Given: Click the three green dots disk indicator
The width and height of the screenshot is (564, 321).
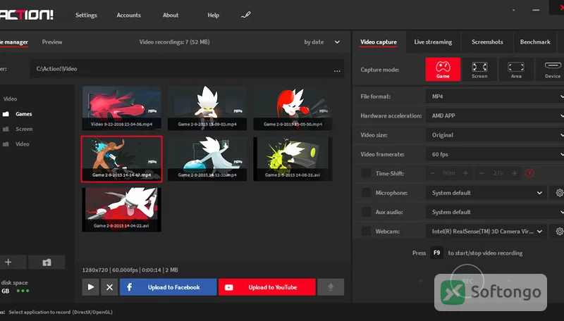Looking at the screenshot, I should pyautogui.click(x=23, y=291).
